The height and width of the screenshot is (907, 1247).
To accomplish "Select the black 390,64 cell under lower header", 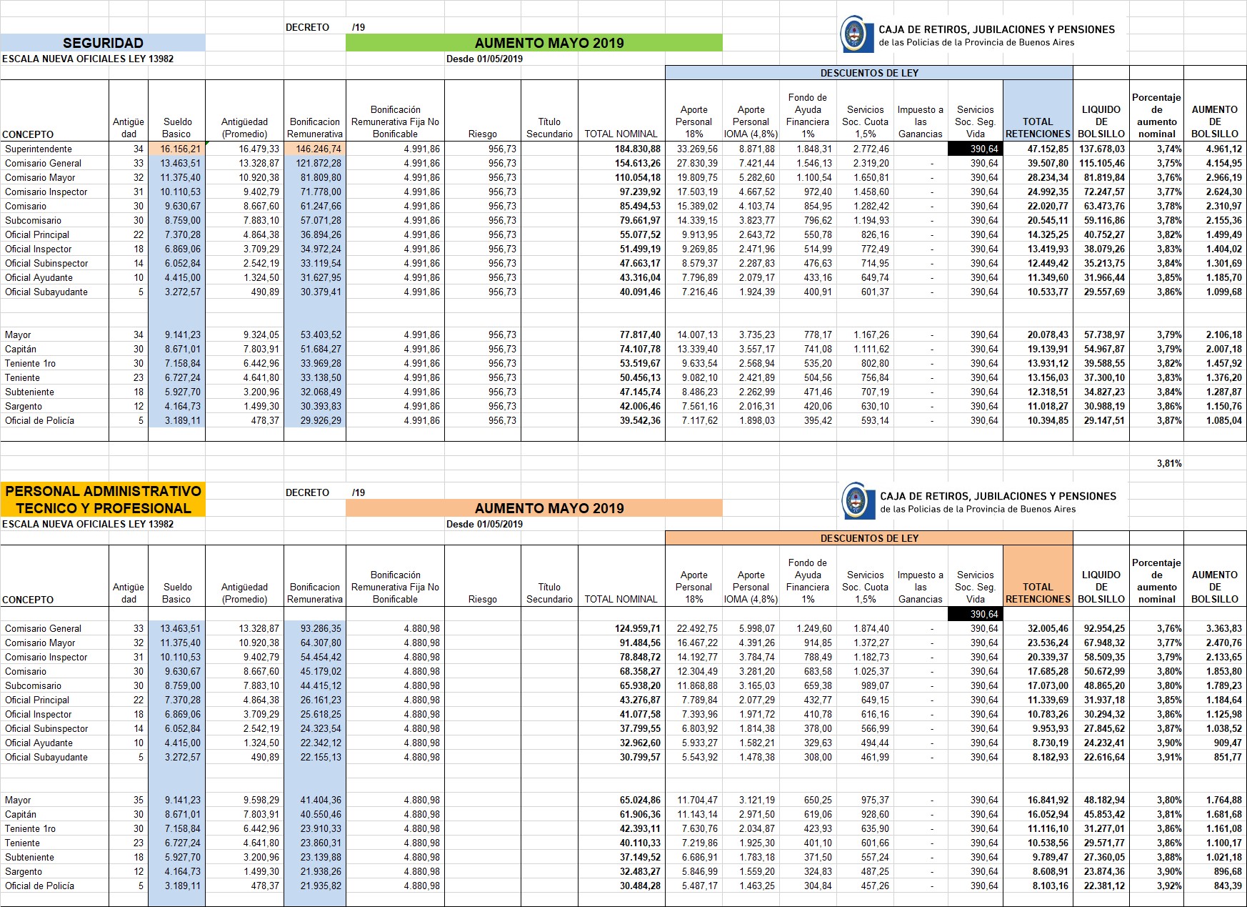I will pyautogui.click(x=976, y=614).
